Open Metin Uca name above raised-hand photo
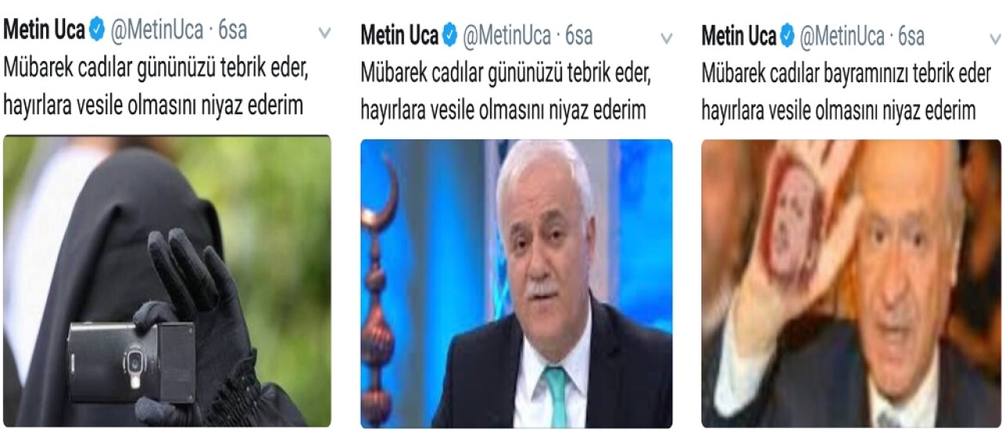 (739, 35)
